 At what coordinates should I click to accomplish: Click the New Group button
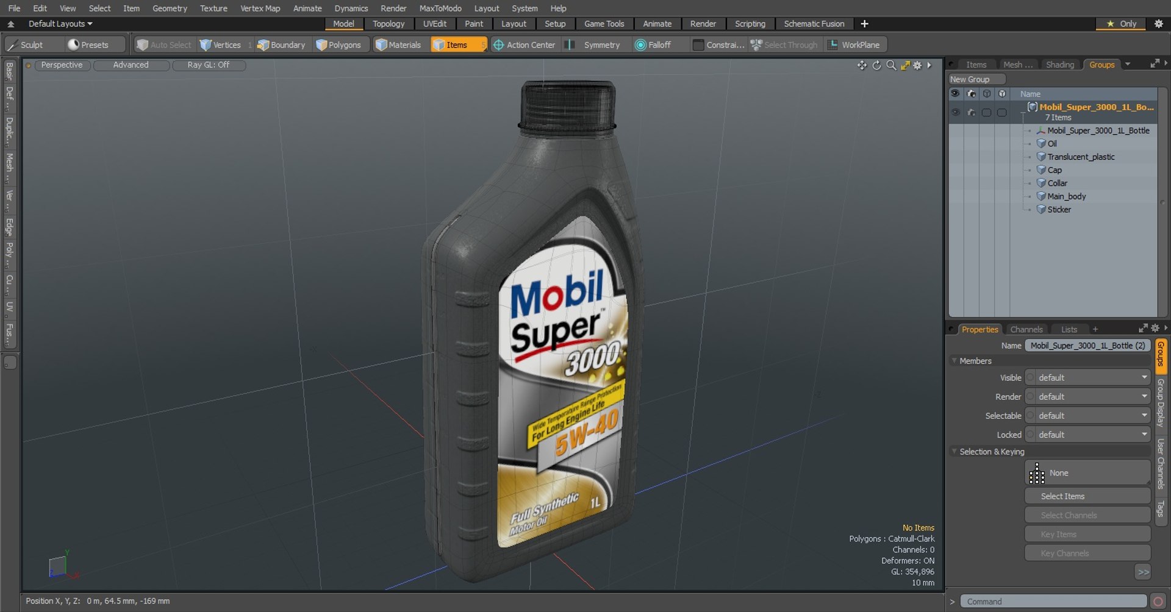click(976, 79)
